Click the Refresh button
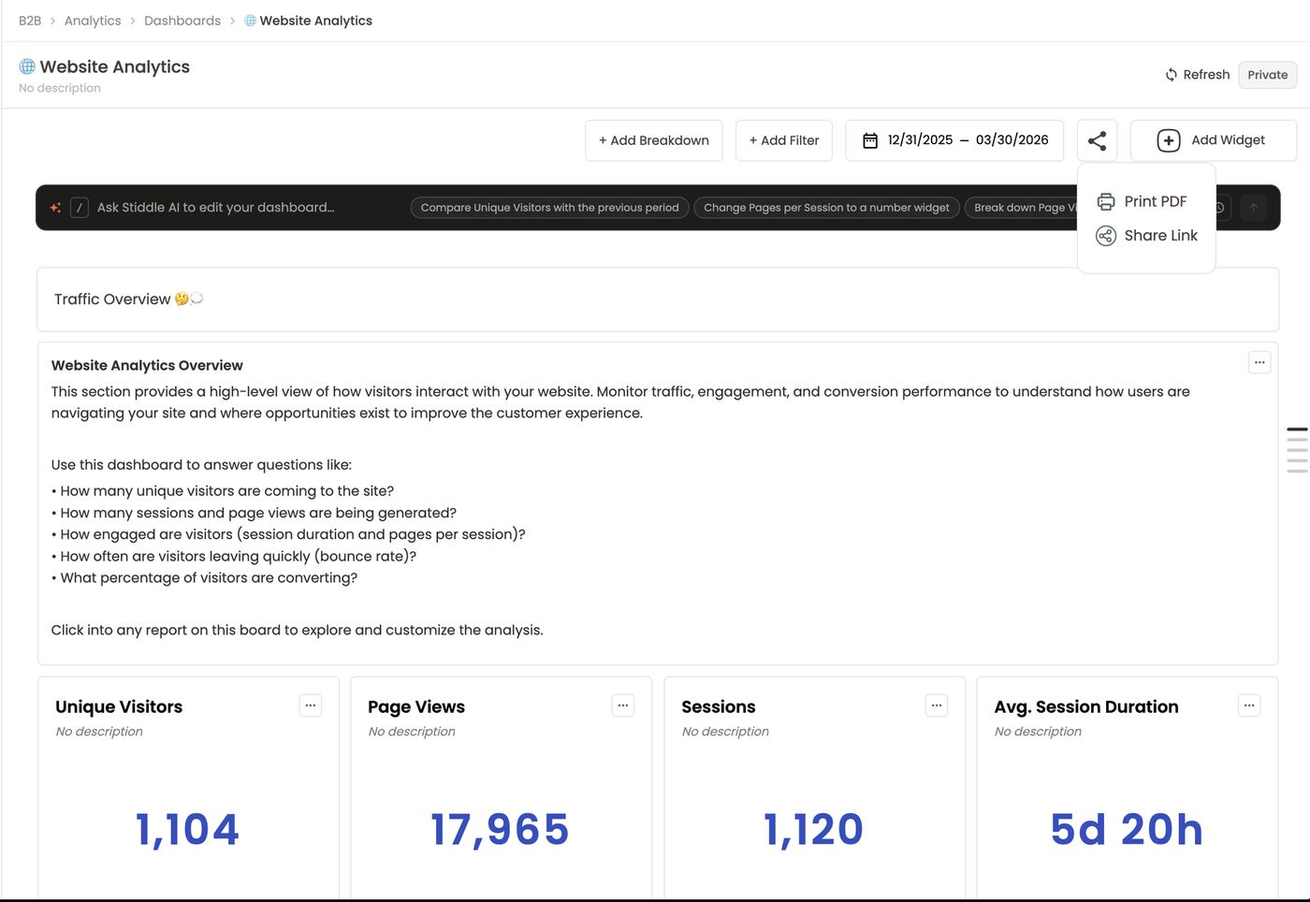Image resolution: width=1310 pixels, height=902 pixels. [1197, 75]
